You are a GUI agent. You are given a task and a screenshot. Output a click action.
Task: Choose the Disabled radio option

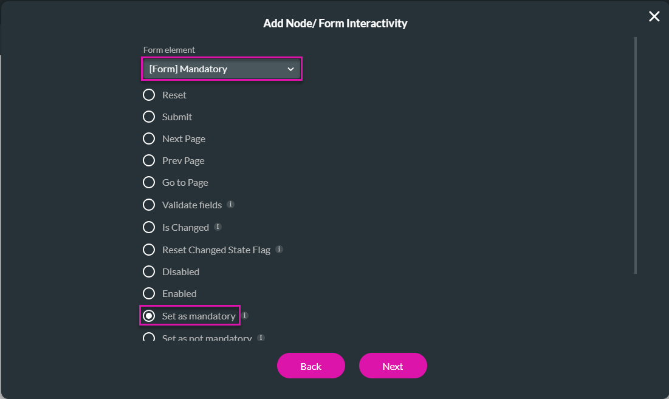(148, 271)
